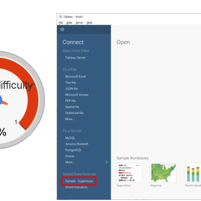Open the Server menu

[79, 23]
